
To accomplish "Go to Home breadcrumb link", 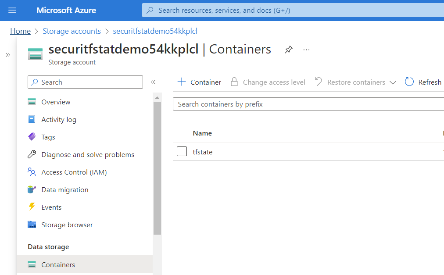I will tap(20, 31).
